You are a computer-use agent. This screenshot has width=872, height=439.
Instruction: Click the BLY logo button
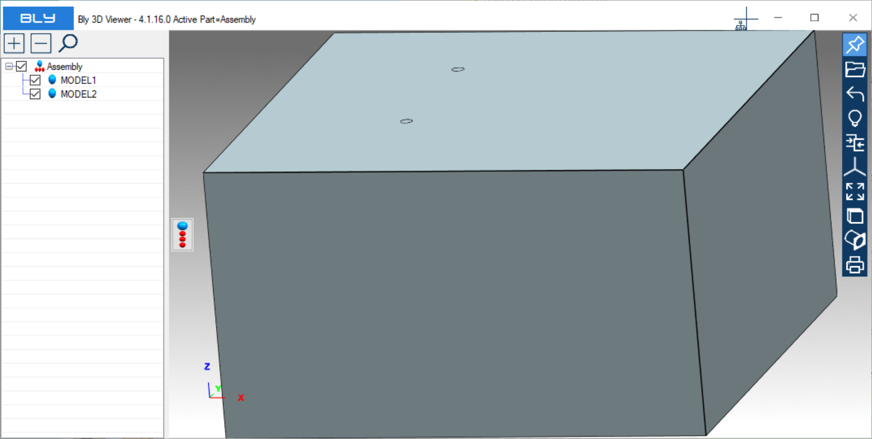[x=38, y=18]
